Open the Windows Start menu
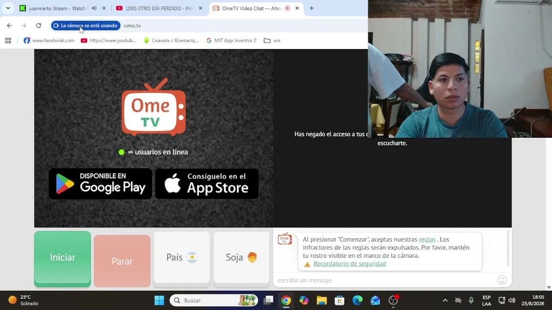This screenshot has height=310, width=552. 159,301
